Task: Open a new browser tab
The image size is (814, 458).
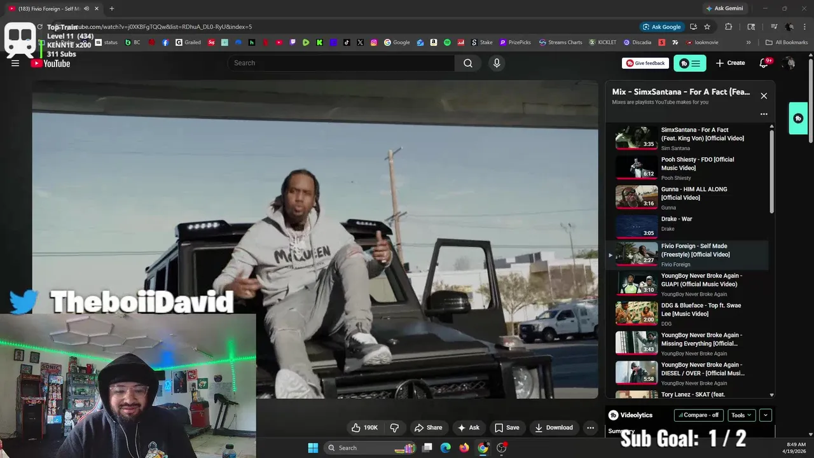Action: (x=111, y=8)
